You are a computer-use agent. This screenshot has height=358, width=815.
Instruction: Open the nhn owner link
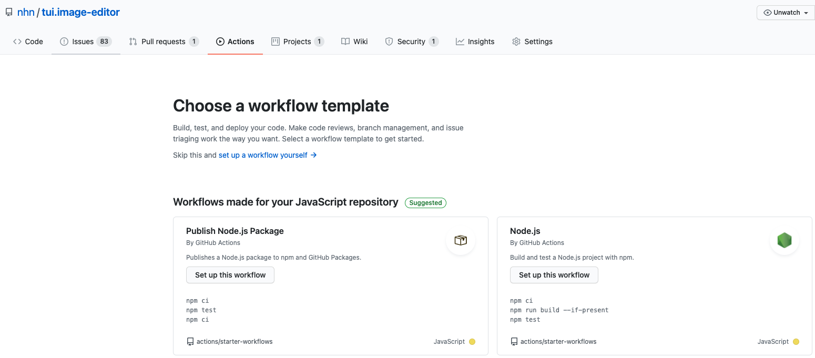(x=26, y=12)
